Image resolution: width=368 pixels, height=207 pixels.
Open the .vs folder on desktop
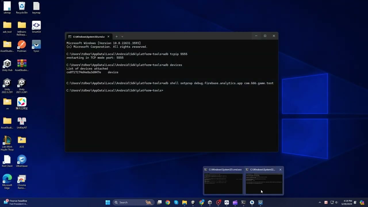7,103
